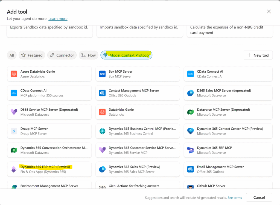Click the Box MCP Server icon
Viewport: 280px width, 205px height.
[x=102, y=74]
